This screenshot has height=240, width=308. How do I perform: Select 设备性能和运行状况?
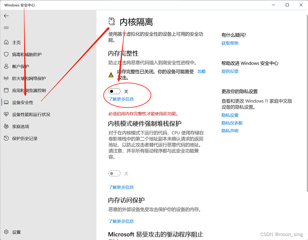point(32,114)
